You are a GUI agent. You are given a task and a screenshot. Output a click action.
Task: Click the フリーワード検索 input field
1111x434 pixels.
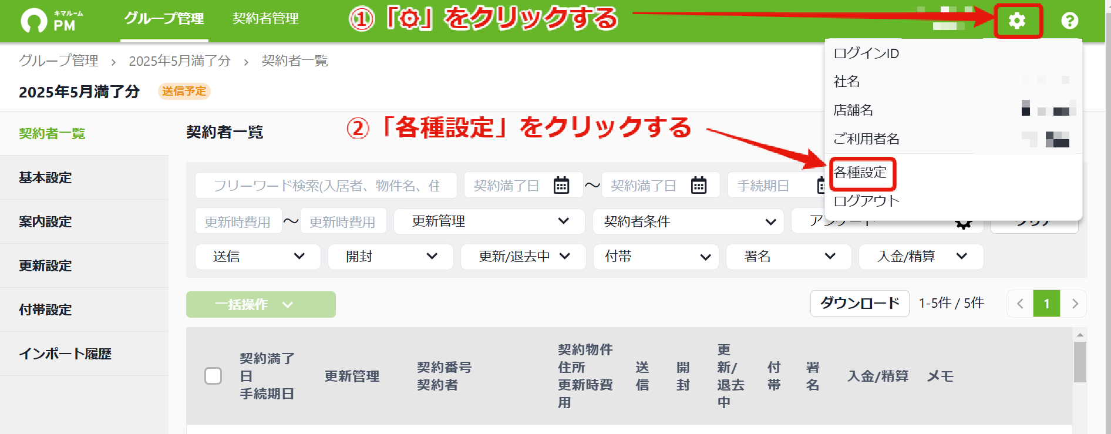[x=326, y=186]
